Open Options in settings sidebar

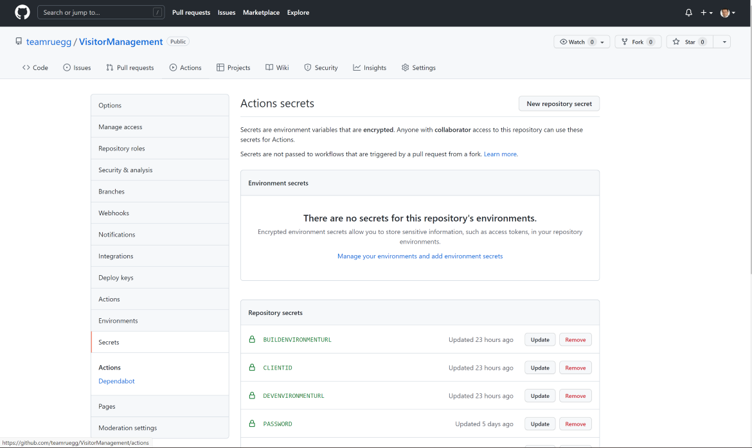pos(159,105)
